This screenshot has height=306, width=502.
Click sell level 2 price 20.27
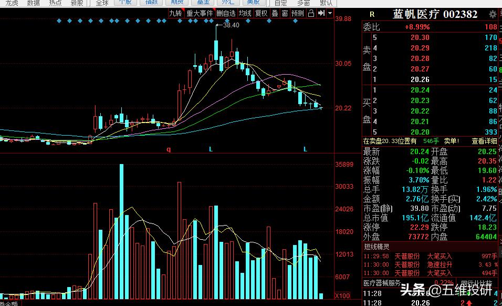point(420,69)
